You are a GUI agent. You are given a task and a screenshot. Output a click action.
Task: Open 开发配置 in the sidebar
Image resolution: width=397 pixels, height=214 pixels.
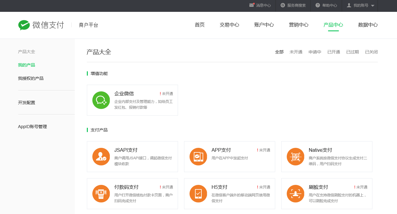coord(26,103)
